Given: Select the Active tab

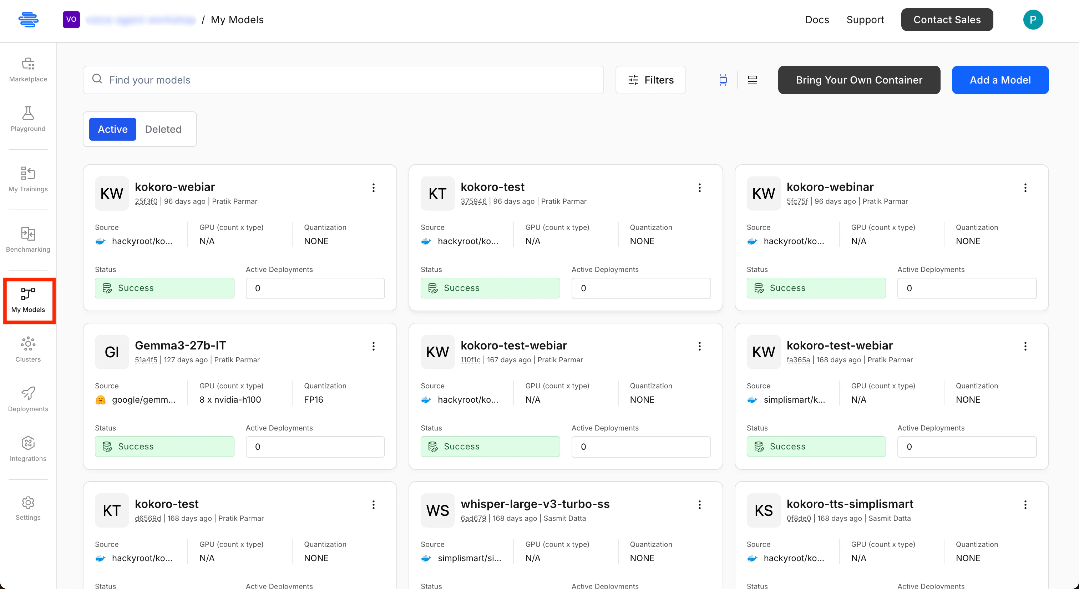Looking at the screenshot, I should pos(113,129).
